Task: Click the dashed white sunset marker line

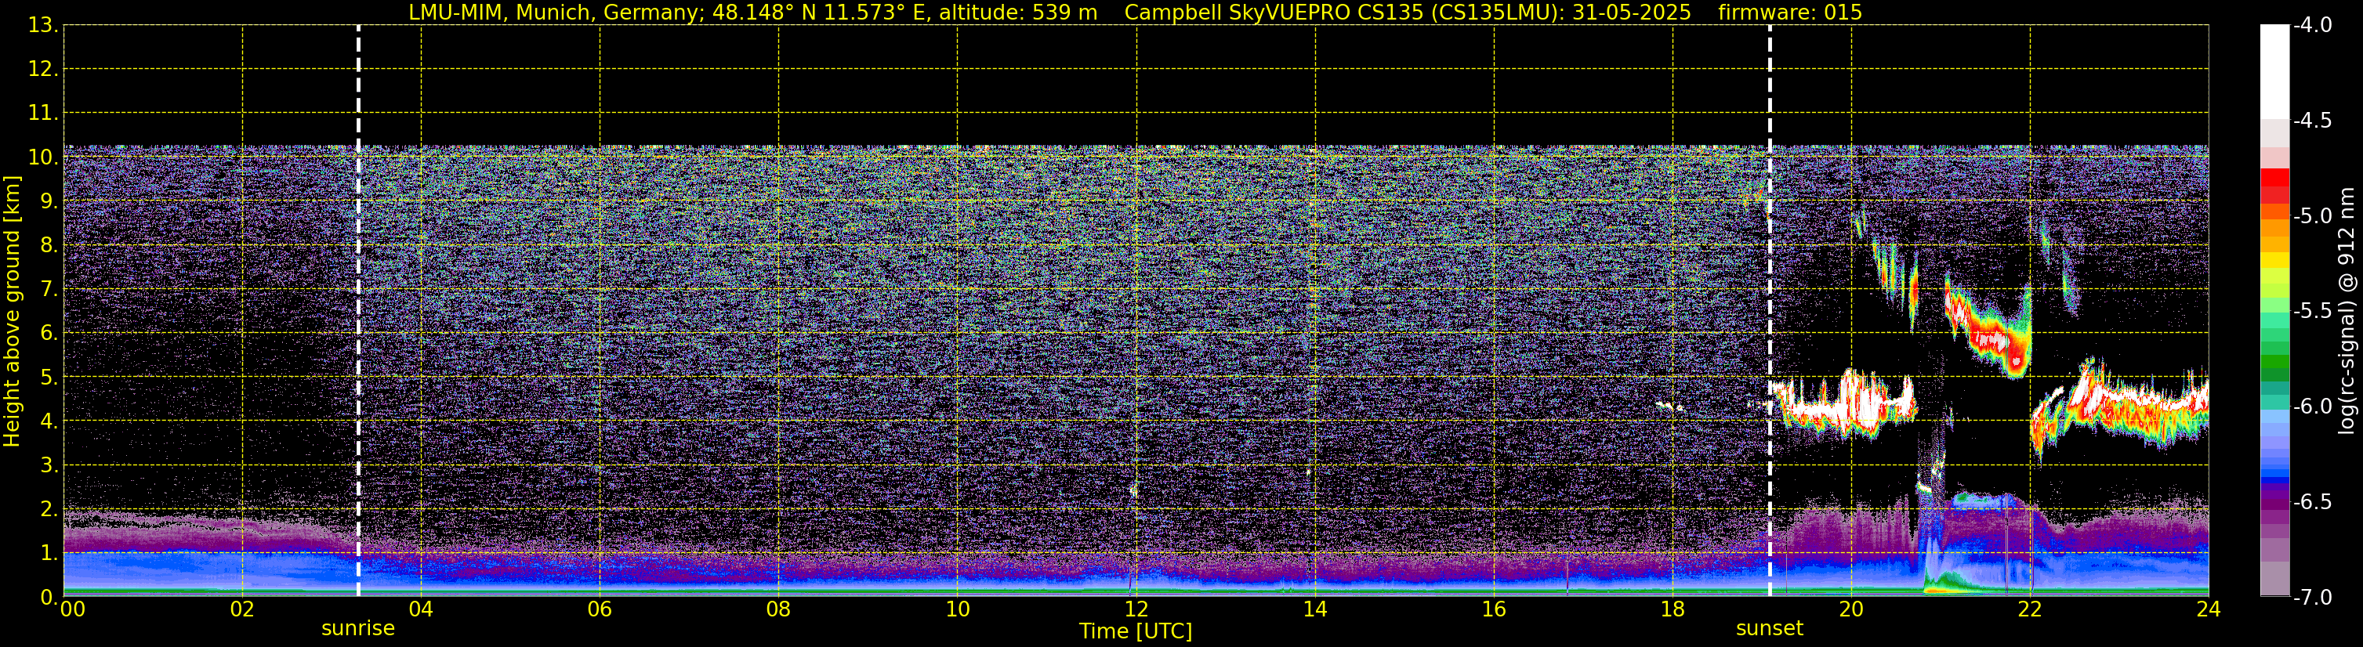Action: point(1770,311)
